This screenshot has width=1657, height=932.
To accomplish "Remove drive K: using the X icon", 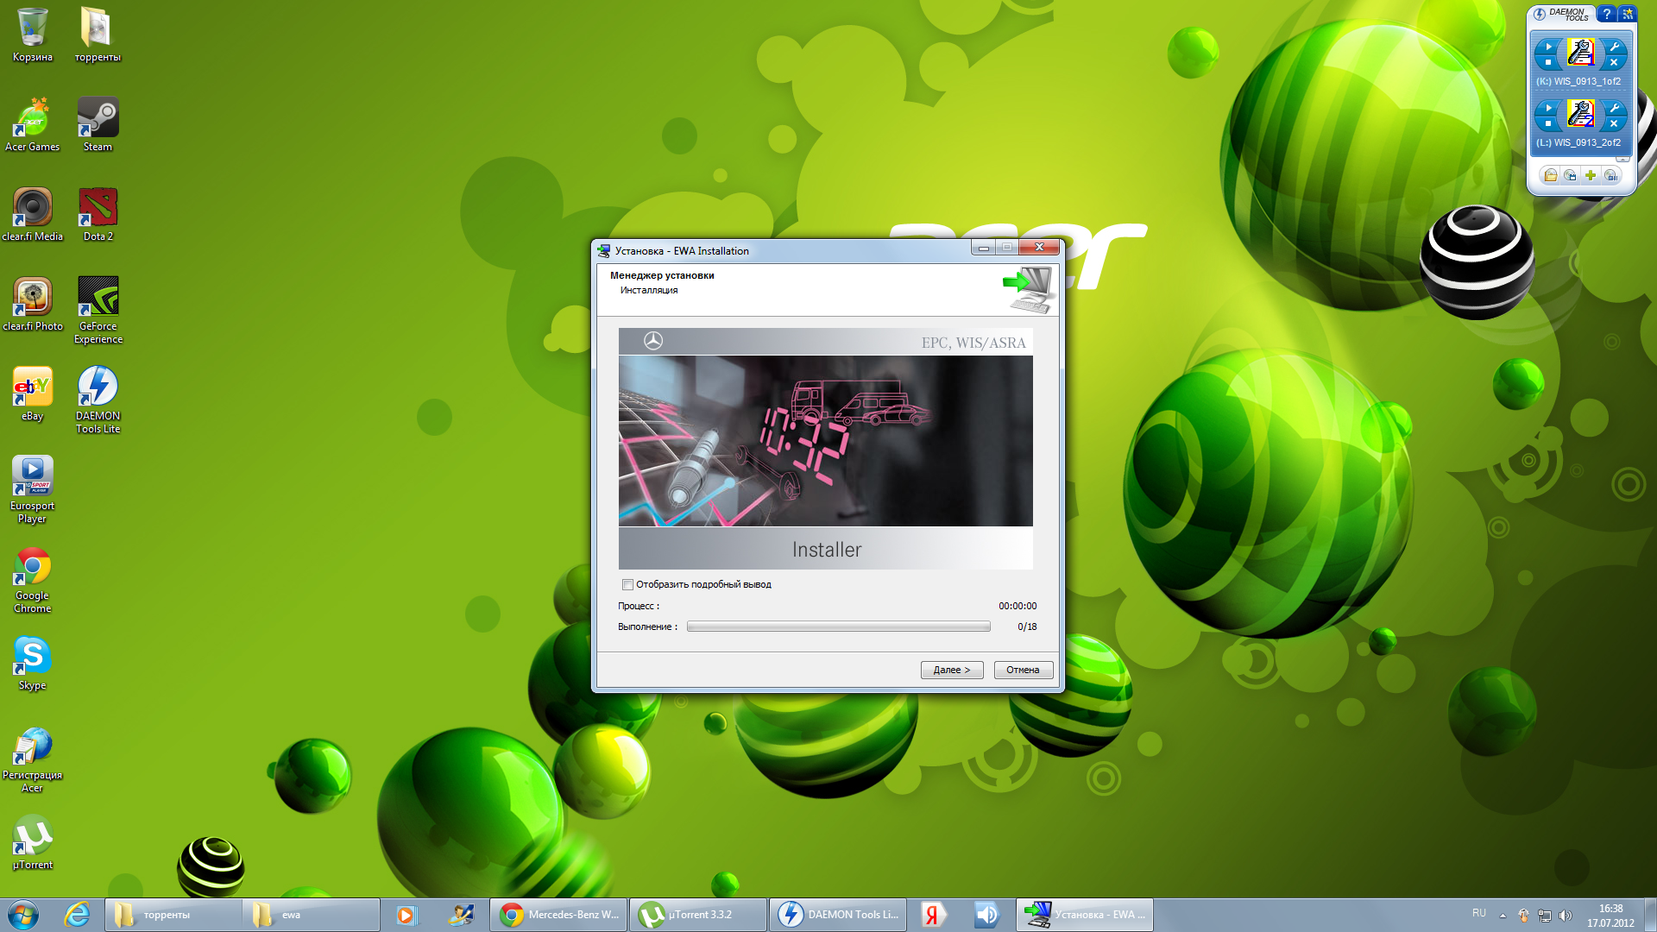I will (1614, 62).
